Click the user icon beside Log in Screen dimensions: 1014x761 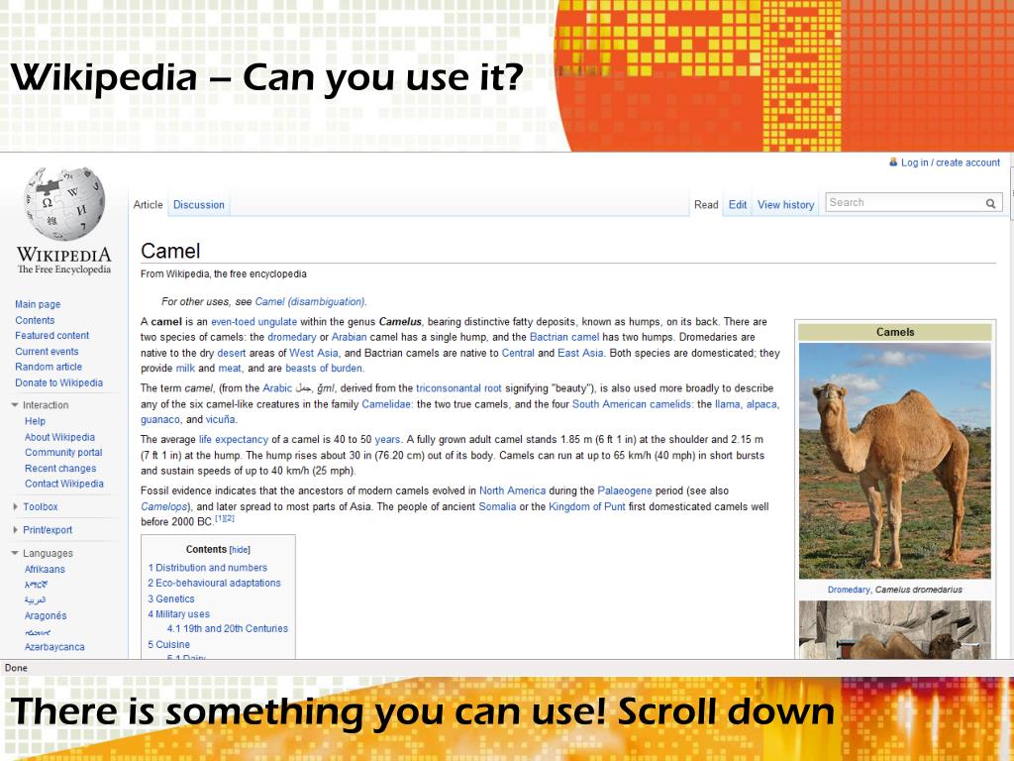tap(893, 163)
